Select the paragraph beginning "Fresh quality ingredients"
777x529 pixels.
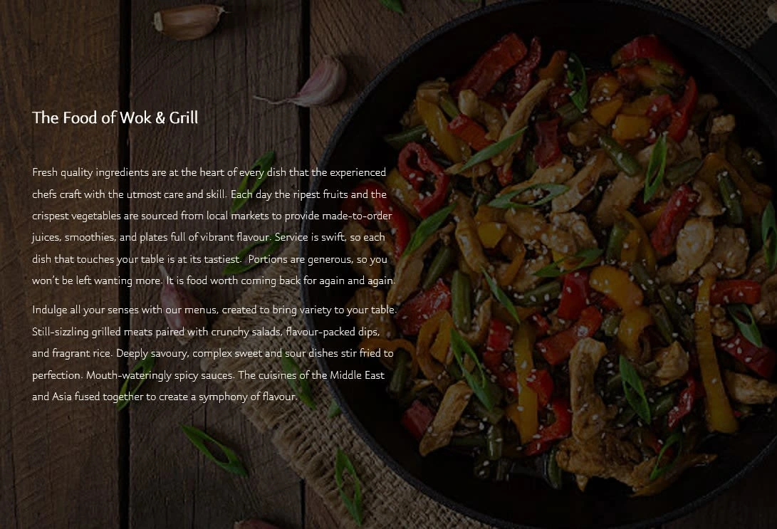point(214,226)
